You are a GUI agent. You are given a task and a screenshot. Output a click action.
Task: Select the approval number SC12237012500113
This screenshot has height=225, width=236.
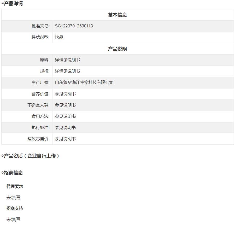74,26
